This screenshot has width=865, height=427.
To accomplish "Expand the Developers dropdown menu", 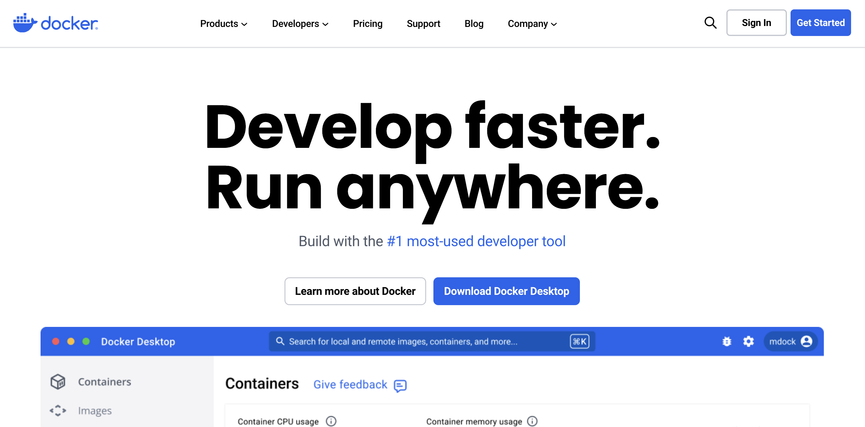I will 300,24.
